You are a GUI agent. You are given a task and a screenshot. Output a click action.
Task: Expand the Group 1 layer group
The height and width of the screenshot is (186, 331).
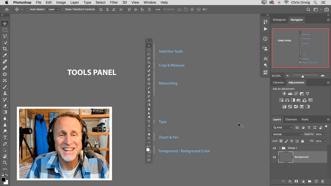pos(280,148)
